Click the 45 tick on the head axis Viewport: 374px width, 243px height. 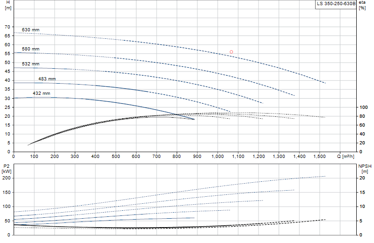pos(7,71)
